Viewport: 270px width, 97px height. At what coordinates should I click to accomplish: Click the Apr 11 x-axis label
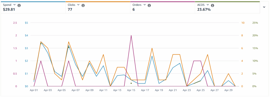(103, 90)
